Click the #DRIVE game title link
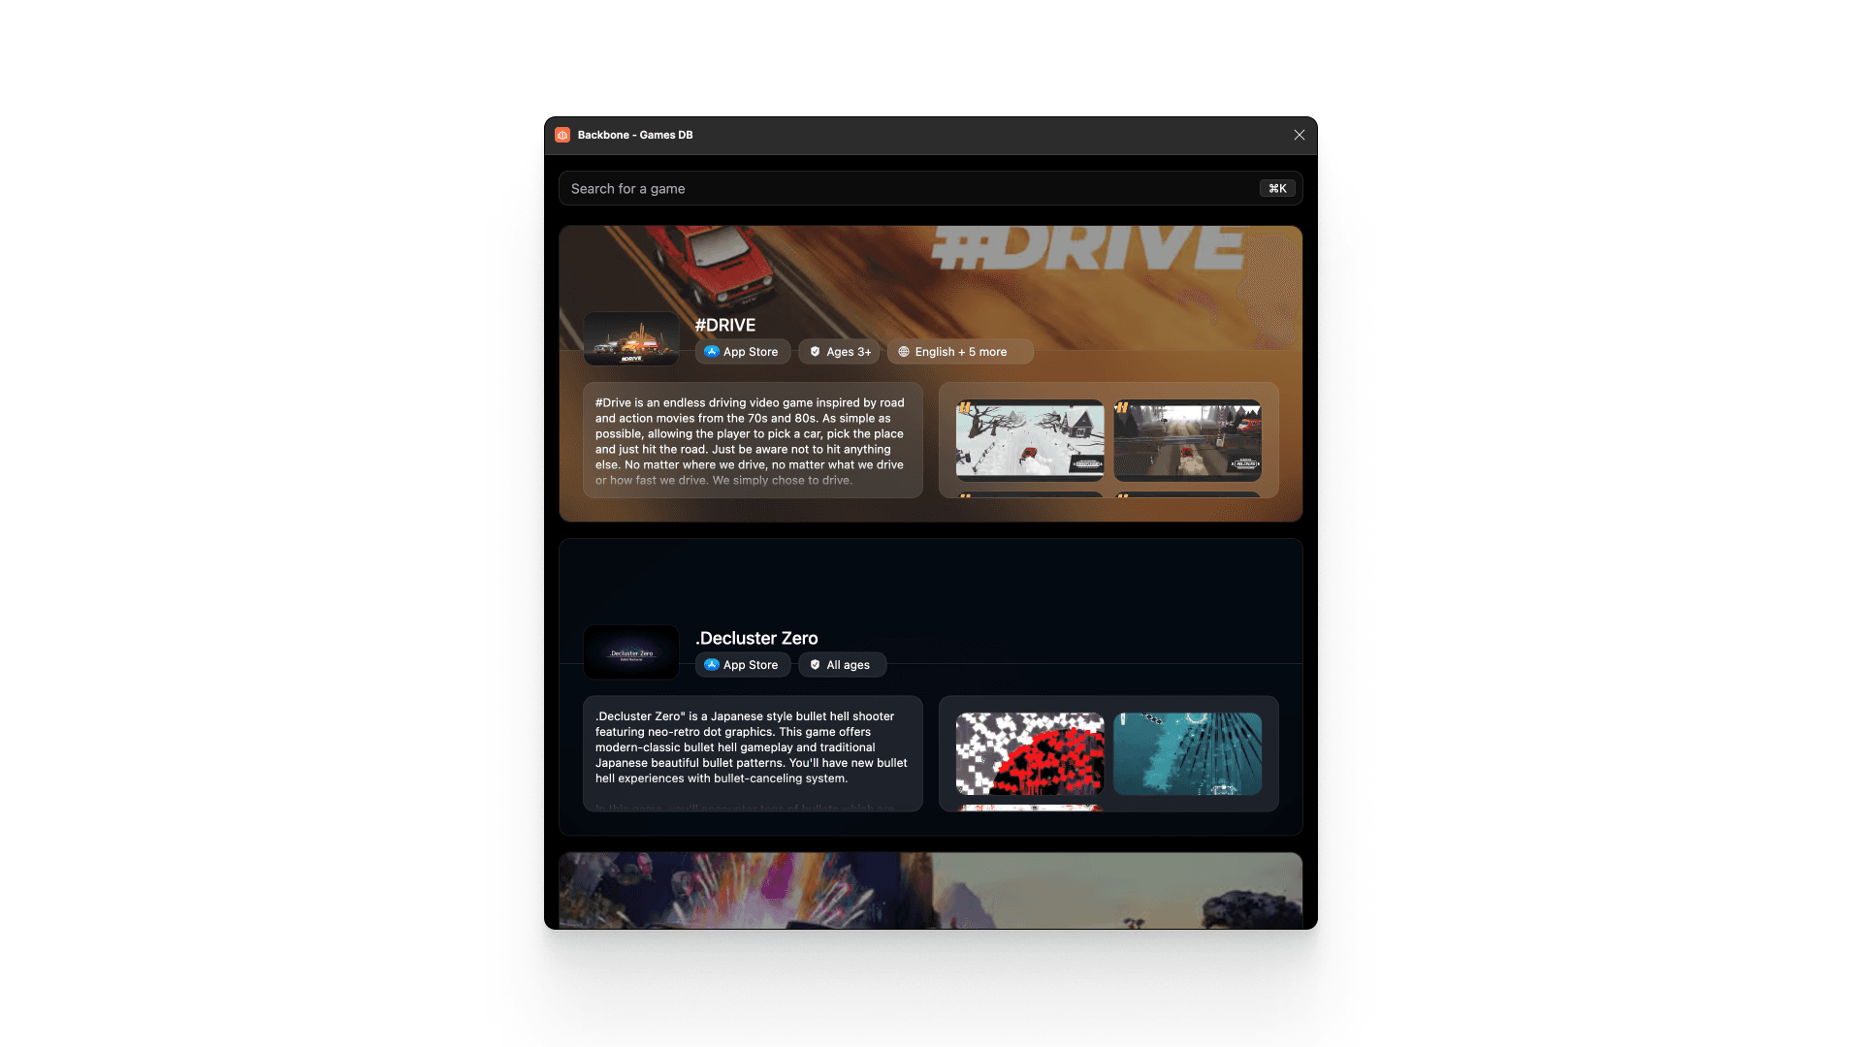 [x=725, y=325]
